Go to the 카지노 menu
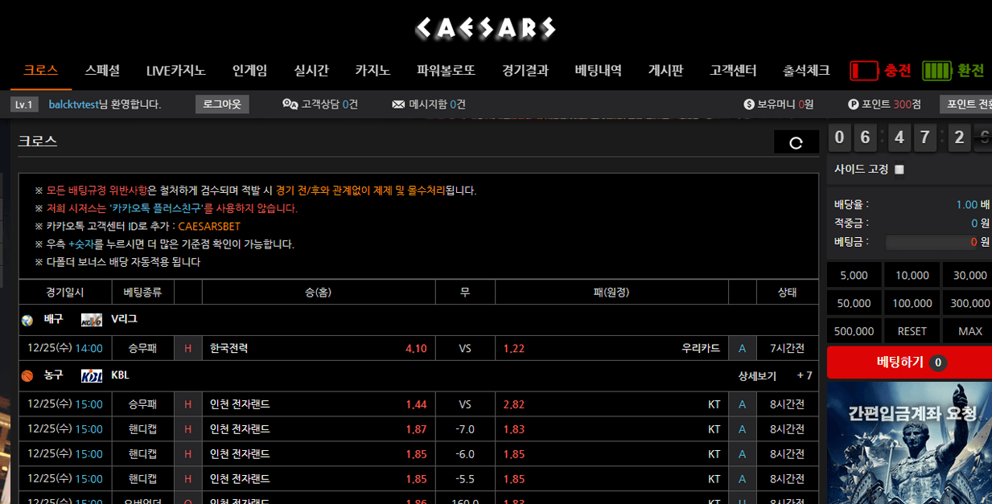992x504 pixels. pyautogui.click(x=373, y=71)
